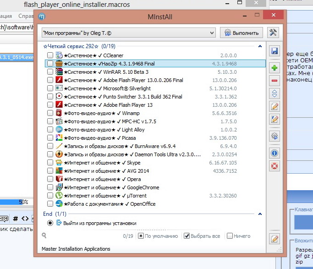Collapse the End group section
The image size is (313, 269).
click(259, 214)
